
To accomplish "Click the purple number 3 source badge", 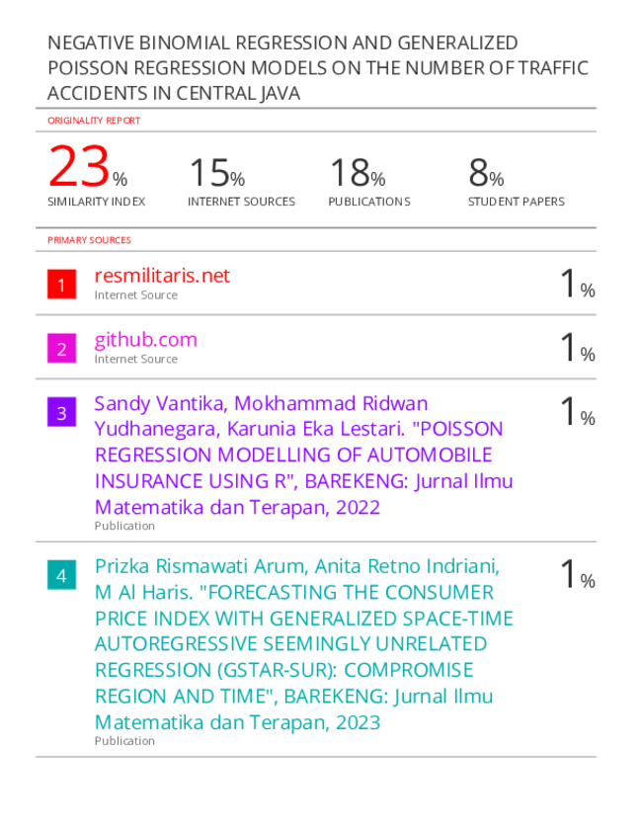I will point(61,412).
